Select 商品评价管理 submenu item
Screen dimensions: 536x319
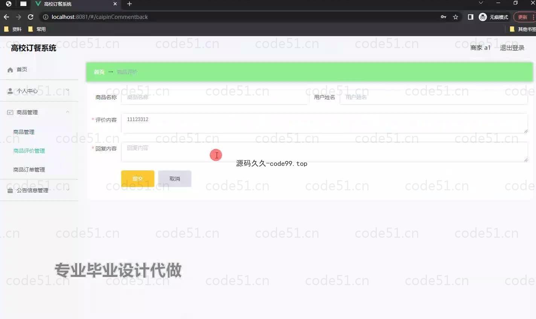pos(29,151)
